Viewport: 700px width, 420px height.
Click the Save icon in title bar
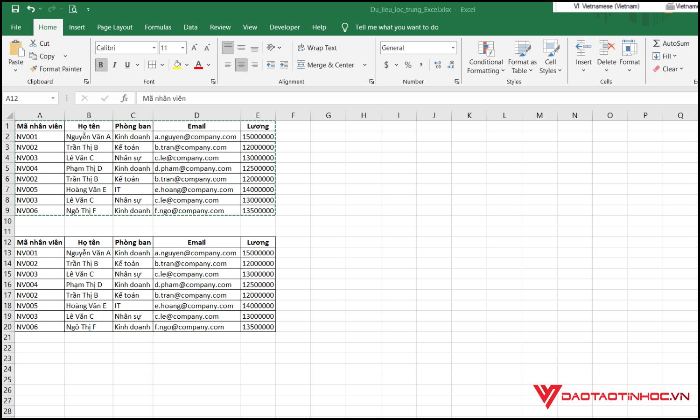[x=15, y=9]
